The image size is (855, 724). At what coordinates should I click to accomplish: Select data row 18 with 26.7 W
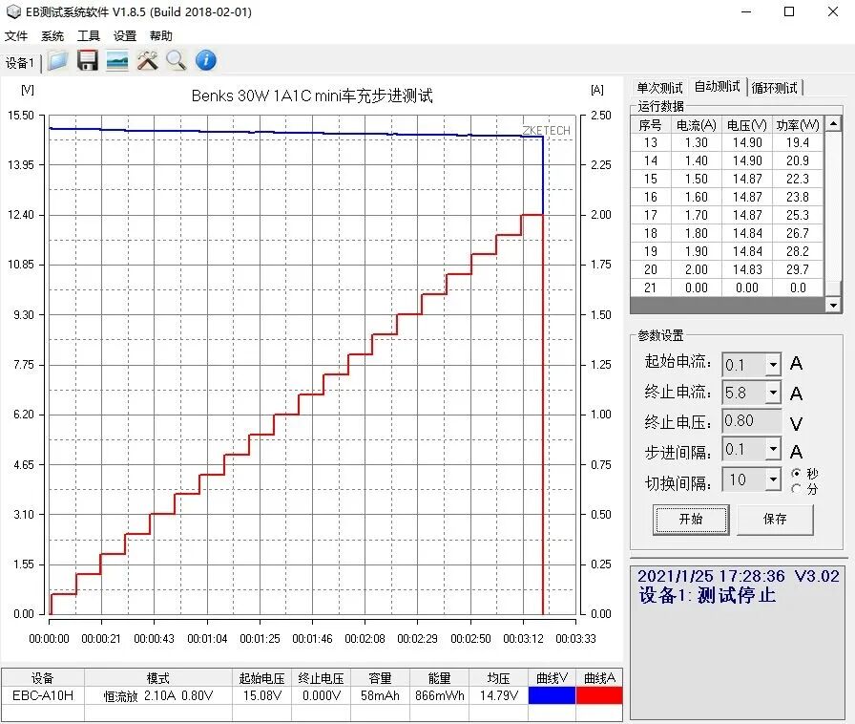pos(727,233)
